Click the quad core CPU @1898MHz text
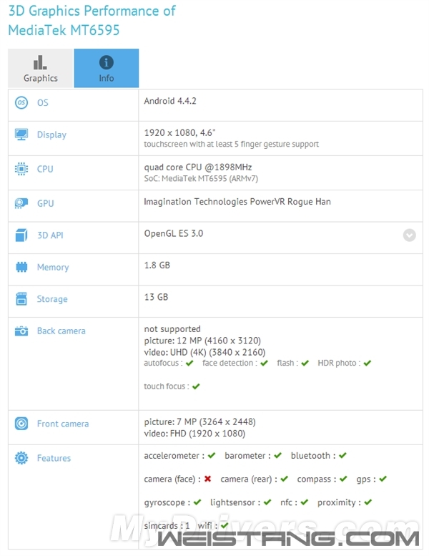This screenshot has height=556, width=429. click(197, 167)
